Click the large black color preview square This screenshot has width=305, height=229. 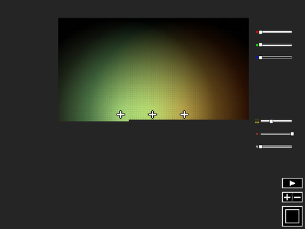pyautogui.click(x=292, y=216)
